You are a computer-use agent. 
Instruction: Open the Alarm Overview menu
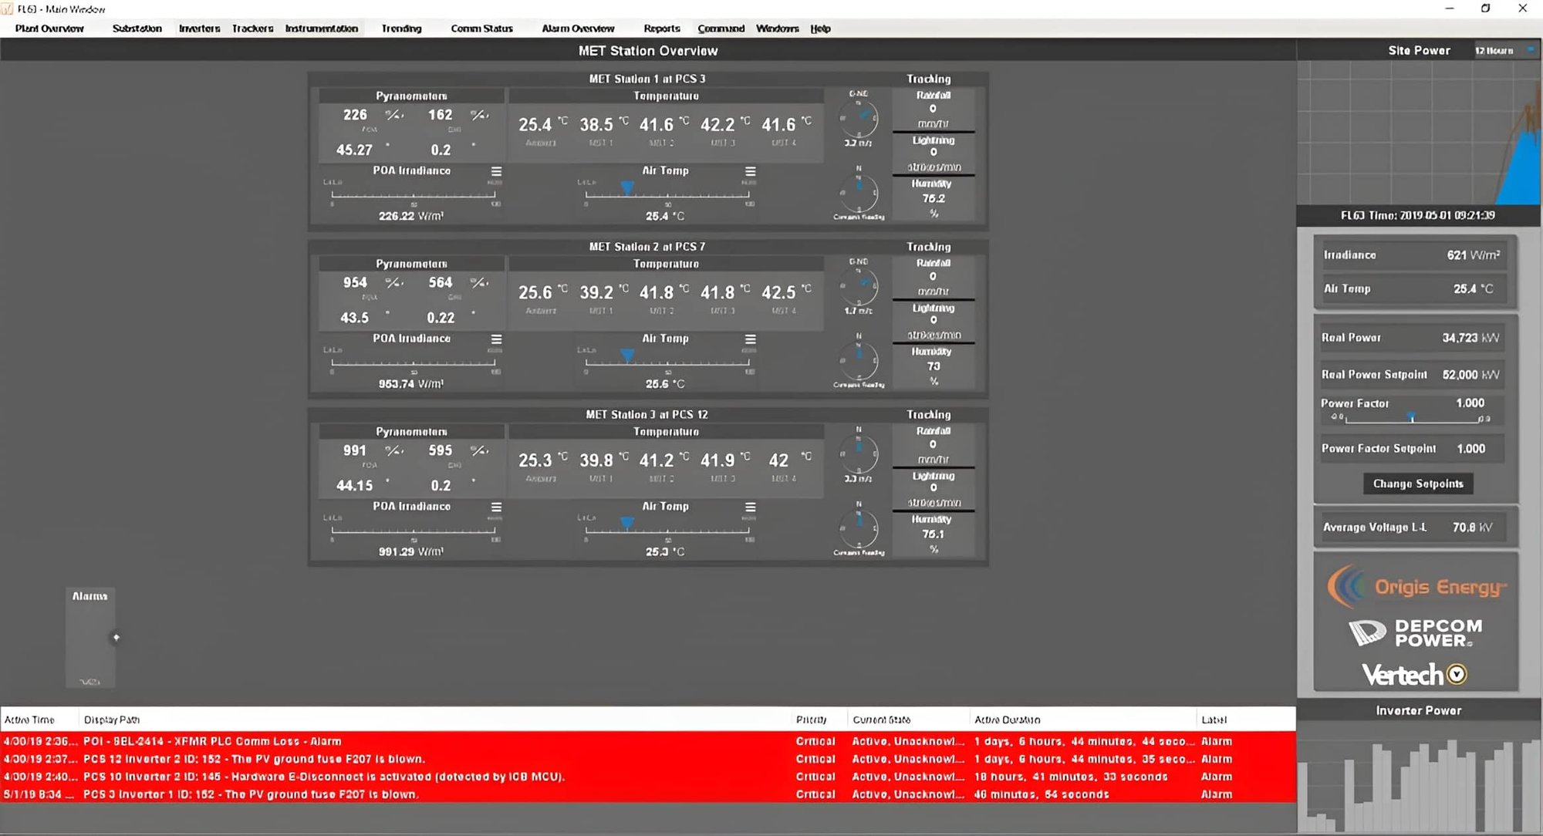pos(577,29)
